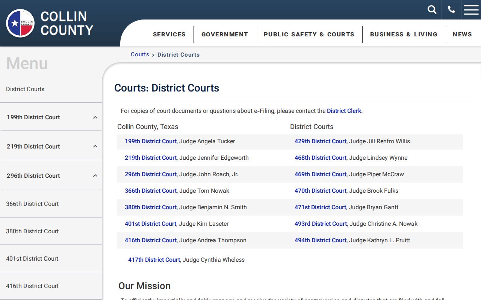
Task: Open 366th District Court link in table
Action: pos(151,191)
